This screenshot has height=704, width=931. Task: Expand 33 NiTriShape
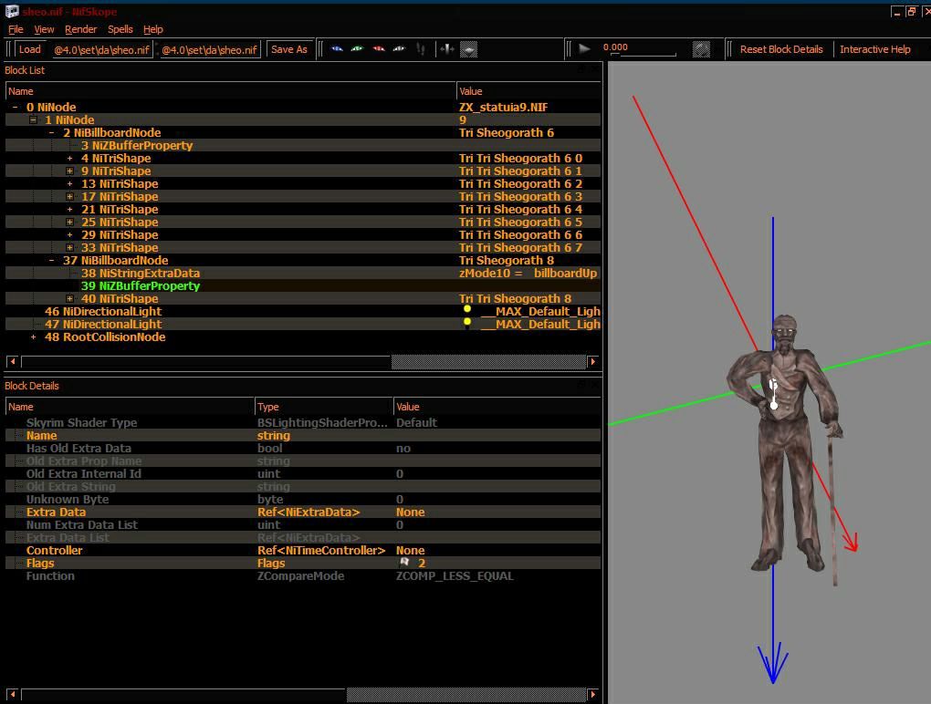point(69,247)
